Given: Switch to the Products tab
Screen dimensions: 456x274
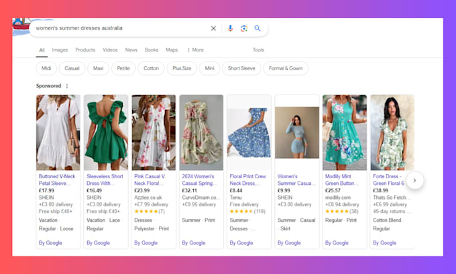Looking at the screenshot, I should pos(85,50).
